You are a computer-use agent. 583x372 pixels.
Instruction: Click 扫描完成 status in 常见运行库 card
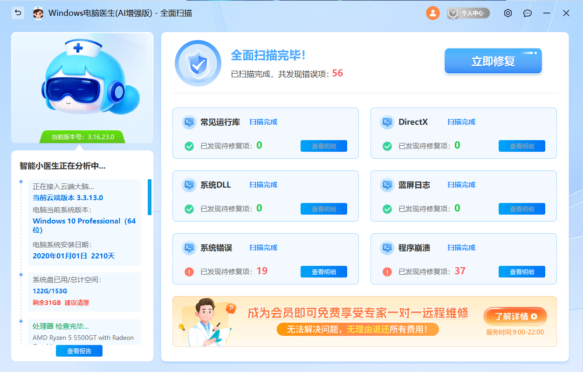click(x=263, y=122)
